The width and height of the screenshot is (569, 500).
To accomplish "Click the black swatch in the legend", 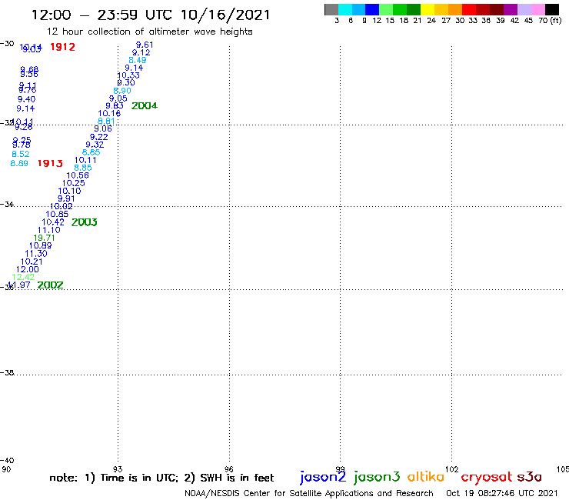I will pos(551,9).
